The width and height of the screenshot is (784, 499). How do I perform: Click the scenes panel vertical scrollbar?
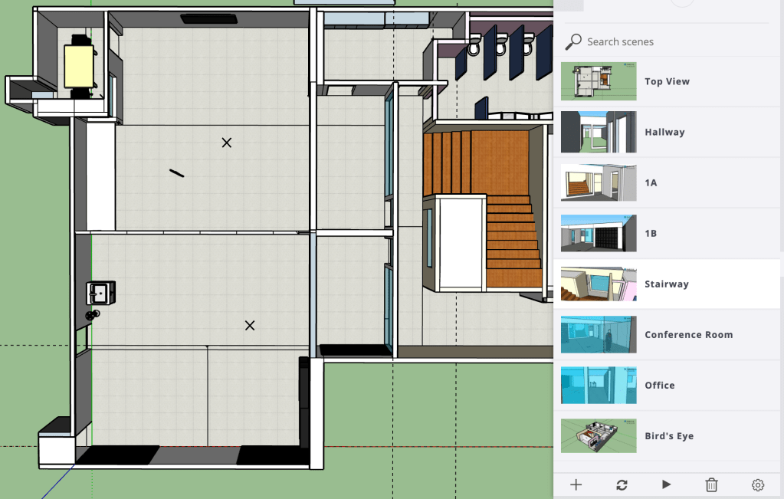[781, 153]
